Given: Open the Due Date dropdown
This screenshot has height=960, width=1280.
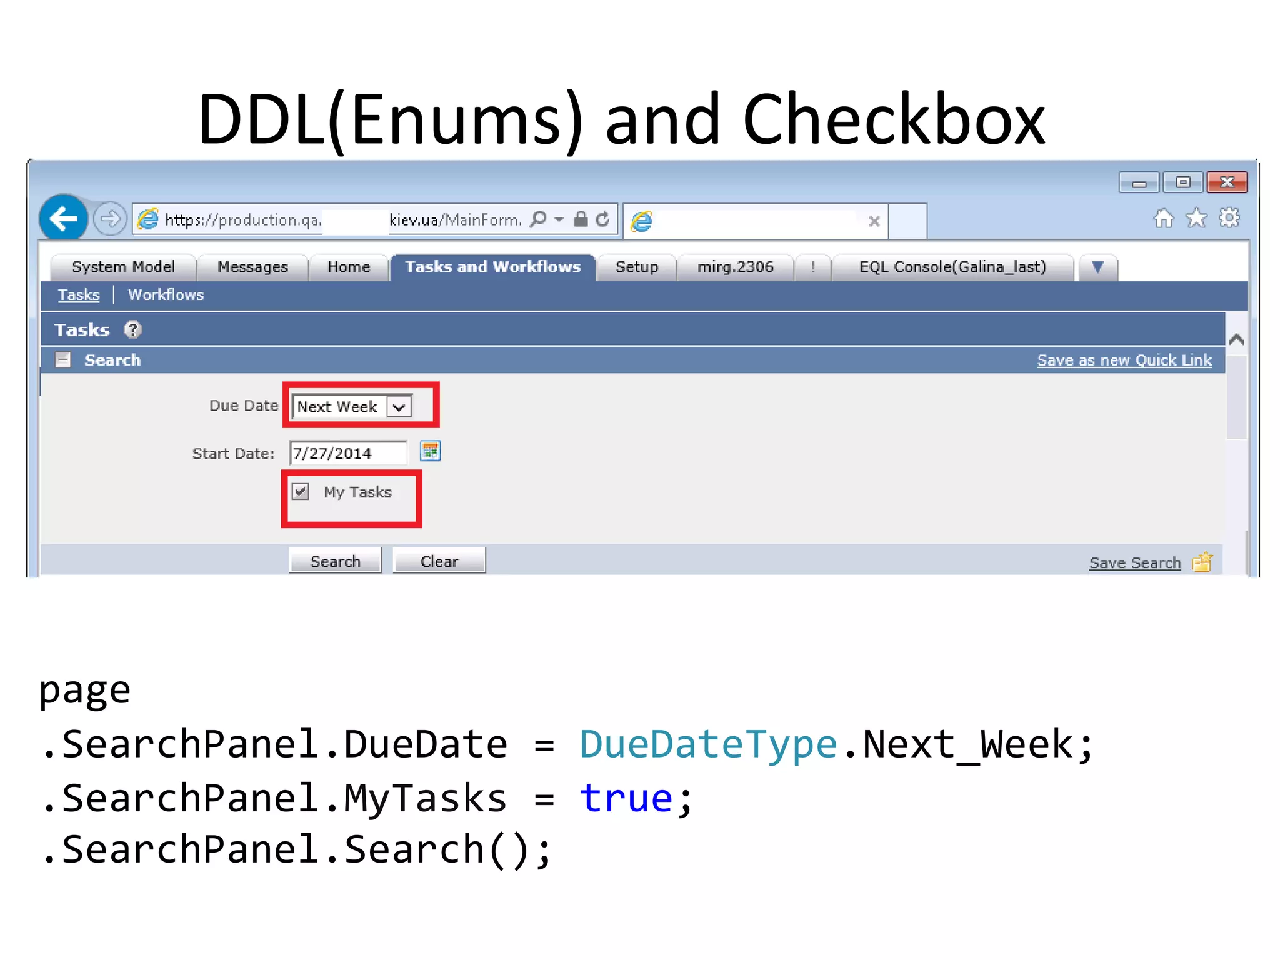Looking at the screenshot, I should coord(399,407).
